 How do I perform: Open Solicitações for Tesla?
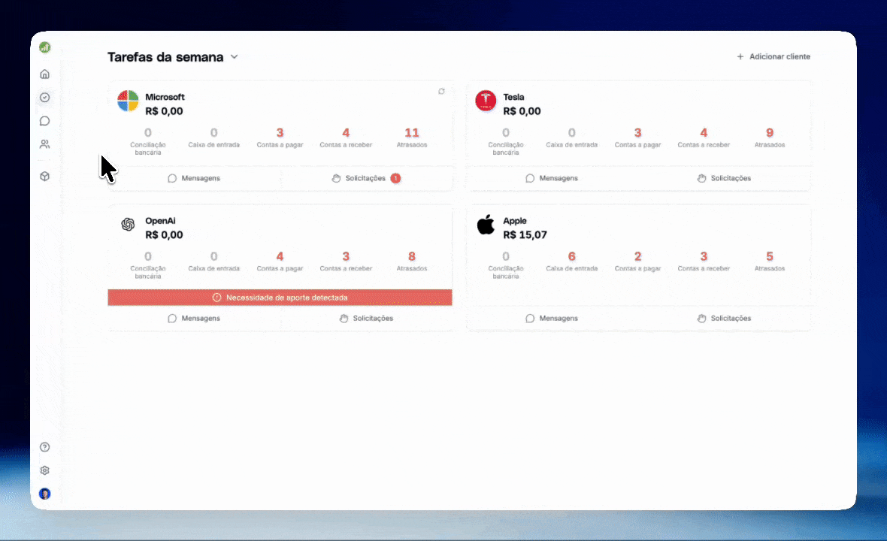click(724, 178)
